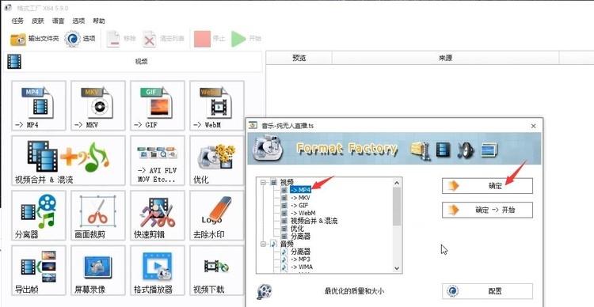Open the 语言 menu
The width and height of the screenshot is (594, 307).
tap(59, 21)
